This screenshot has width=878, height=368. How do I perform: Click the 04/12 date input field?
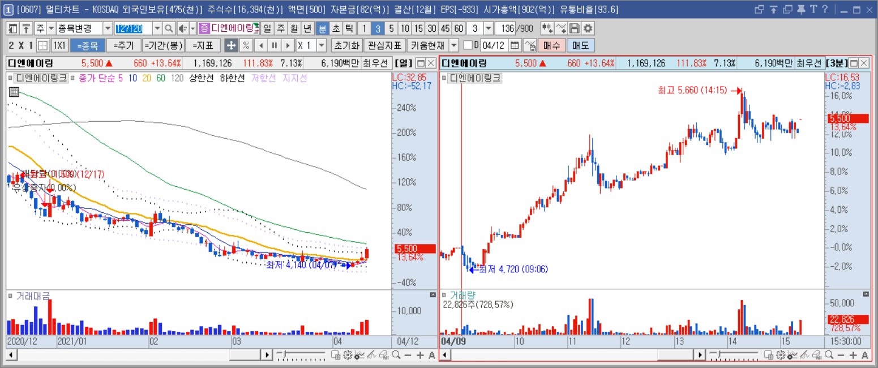[x=494, y=46]
